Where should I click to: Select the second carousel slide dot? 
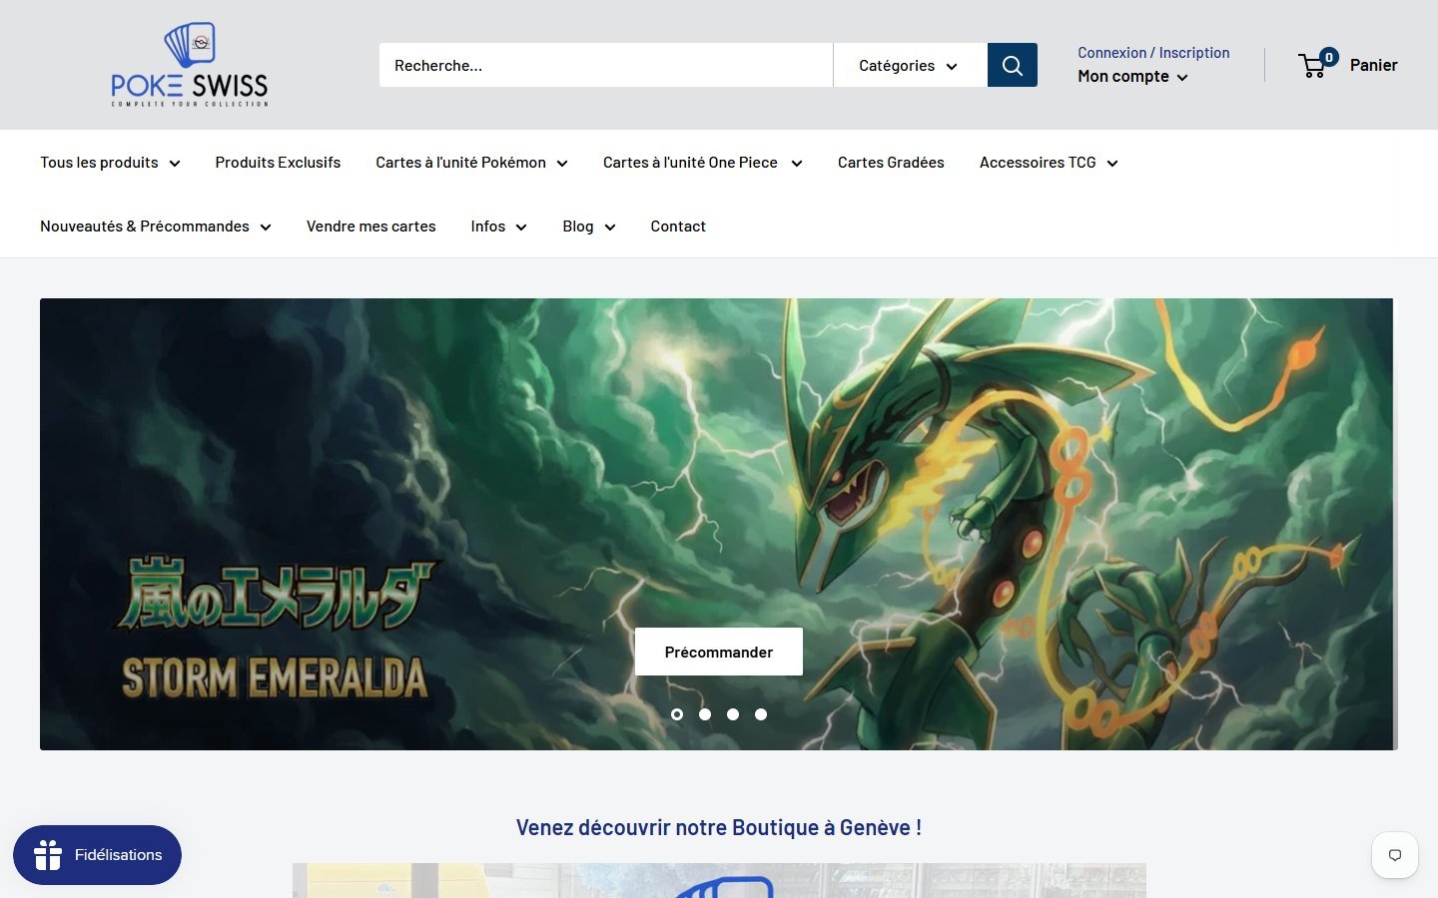[705, 714]
